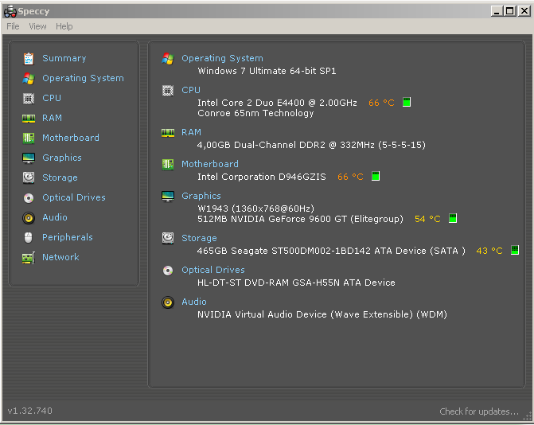Click the Speccy app icon in title bar
Viewport: 534px width, 425px height.
[10, 11]
